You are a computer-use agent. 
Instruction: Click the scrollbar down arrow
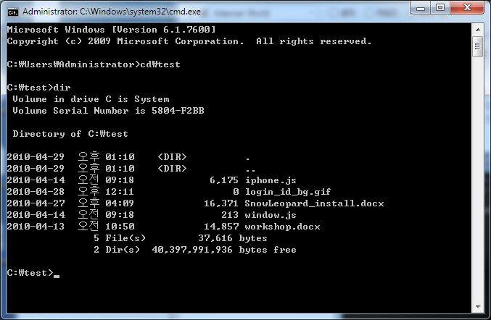coord(478,307)
